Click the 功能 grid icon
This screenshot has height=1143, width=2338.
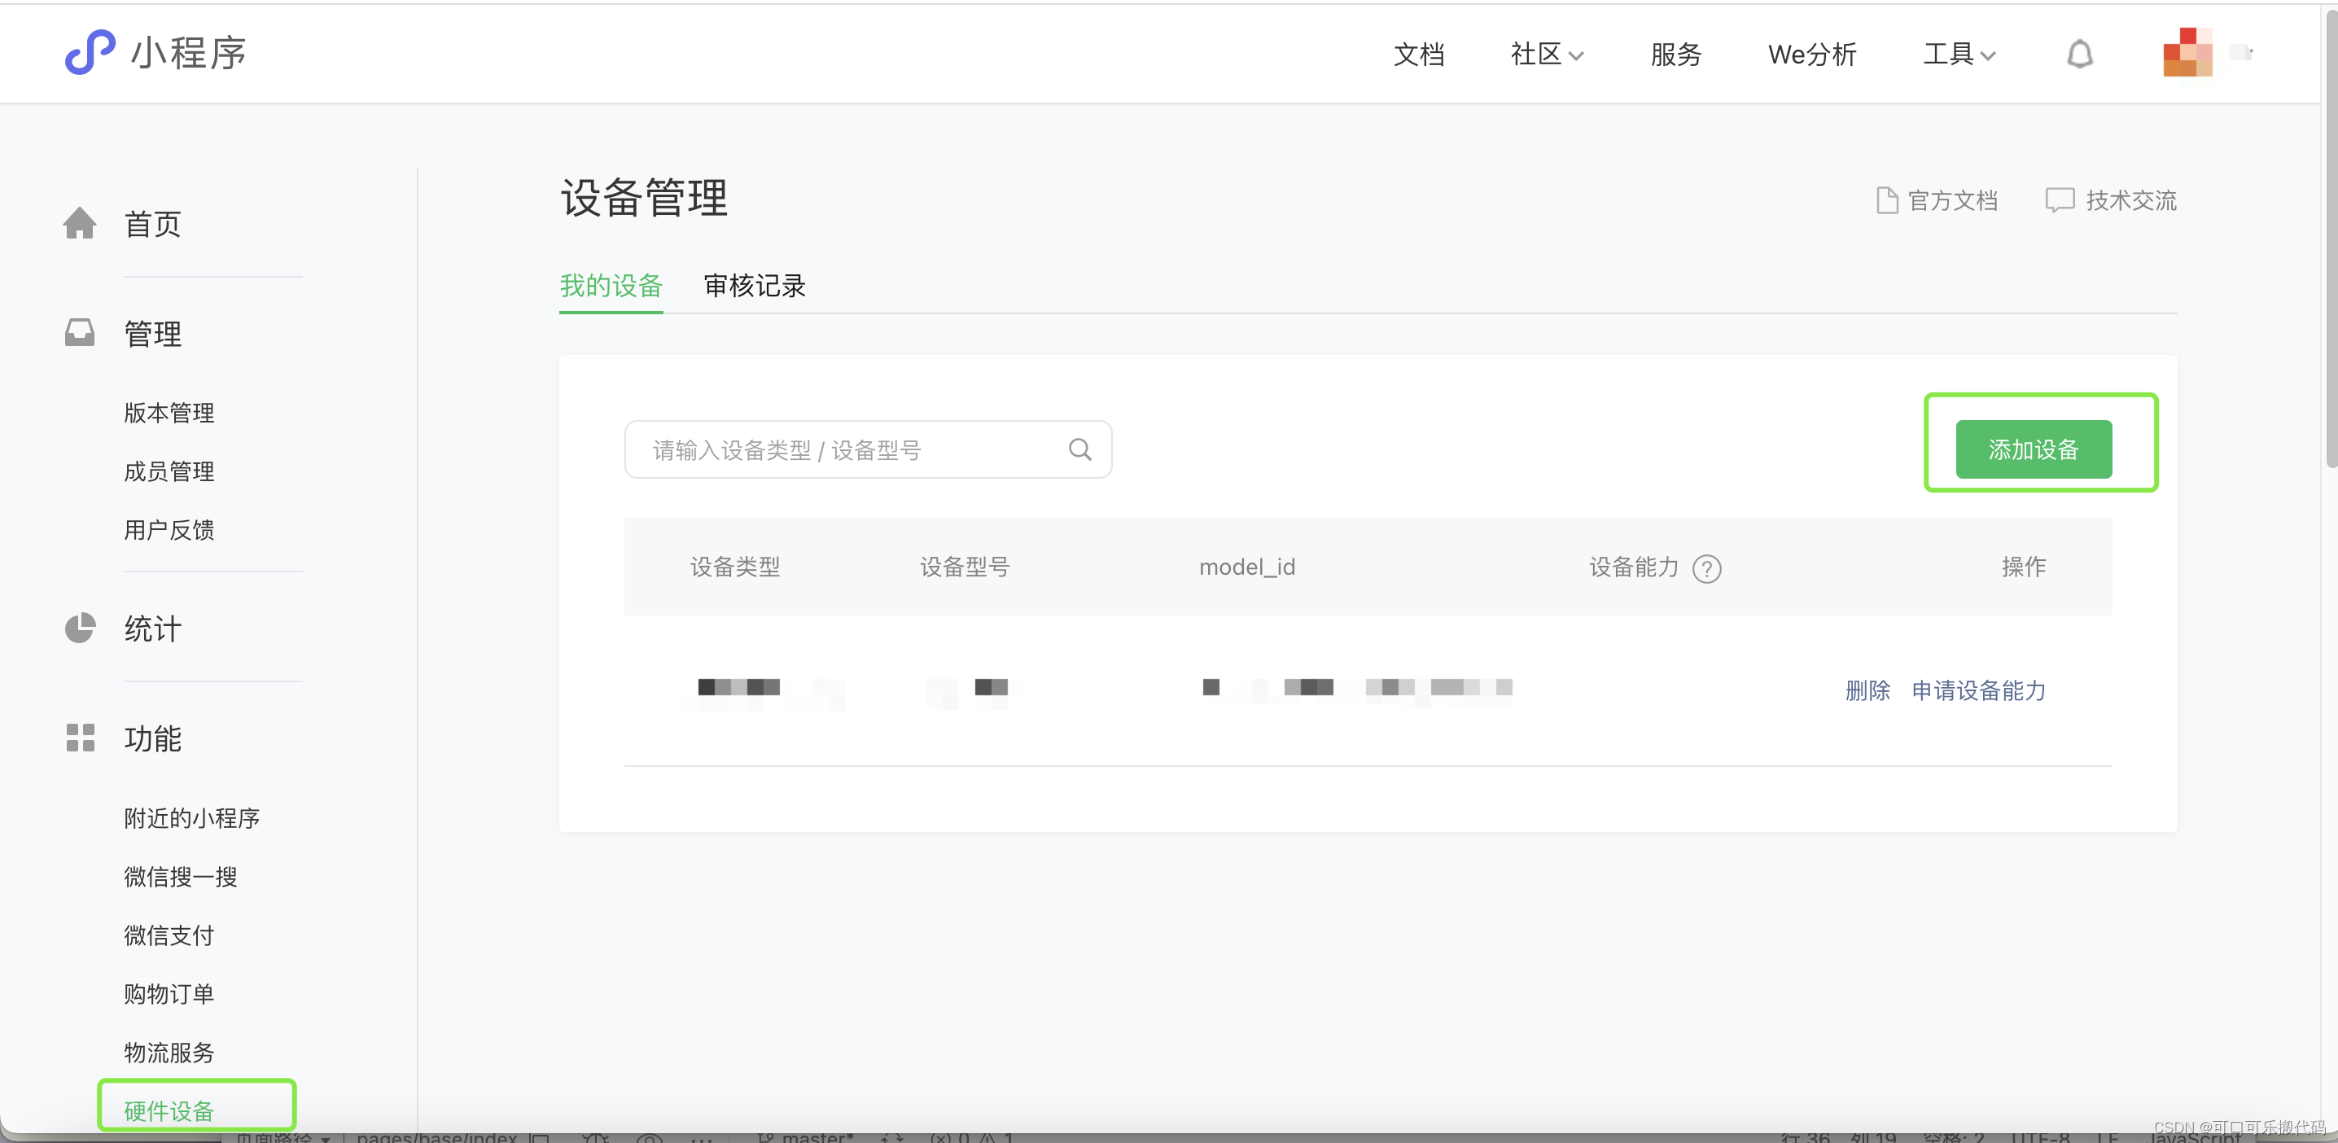pyautogui.click(x=80, y=738)
